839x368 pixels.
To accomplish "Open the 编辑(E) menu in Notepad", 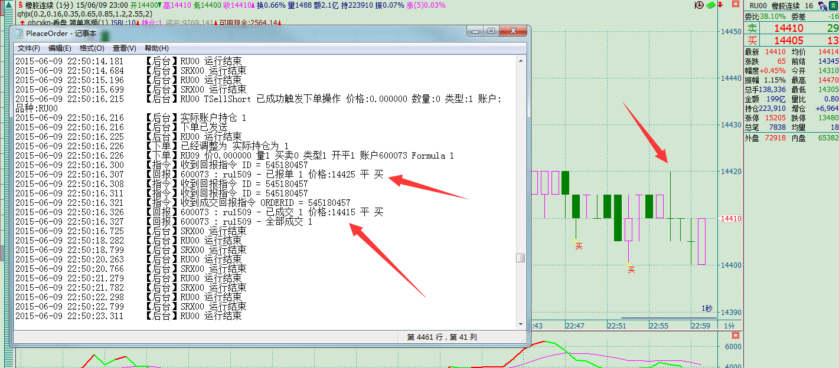I will coord(59,48).
